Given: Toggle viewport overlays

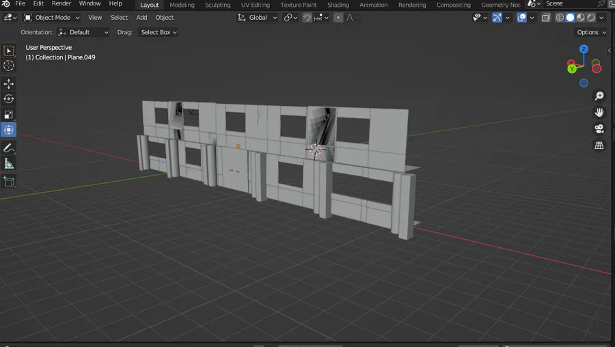Looking at the screenshot, I should coord(521,18).
